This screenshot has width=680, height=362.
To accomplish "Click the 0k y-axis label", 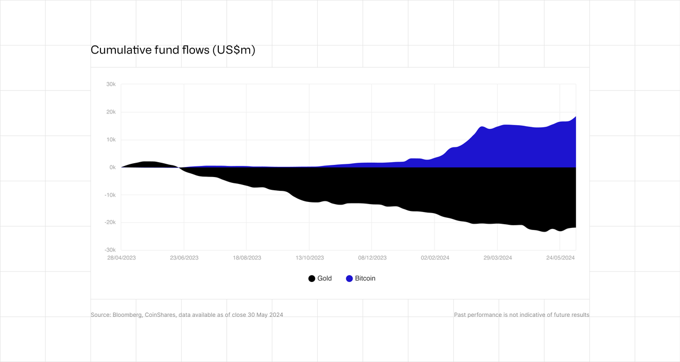I will click(x=113, y=167).
